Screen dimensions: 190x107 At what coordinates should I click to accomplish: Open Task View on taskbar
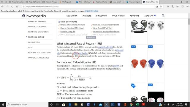[57, 104]
